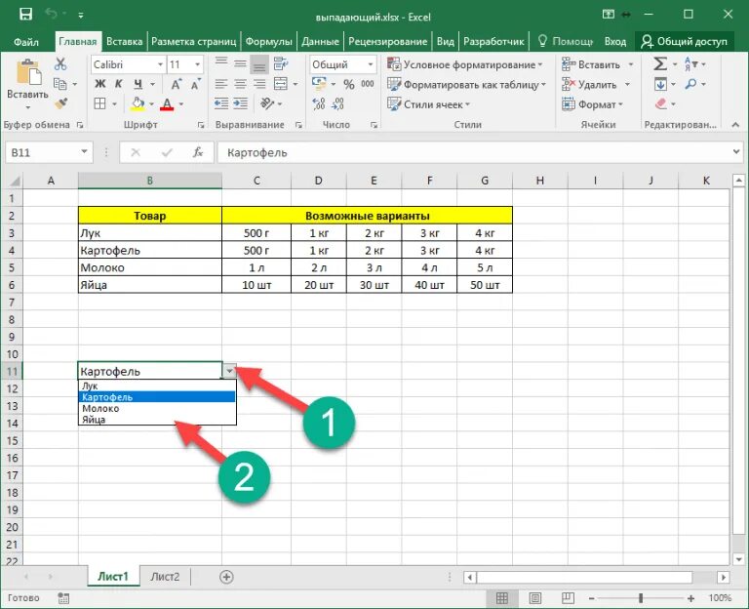Click the formula bar containing Картофель
749x609 pixels.
(473, 152)
